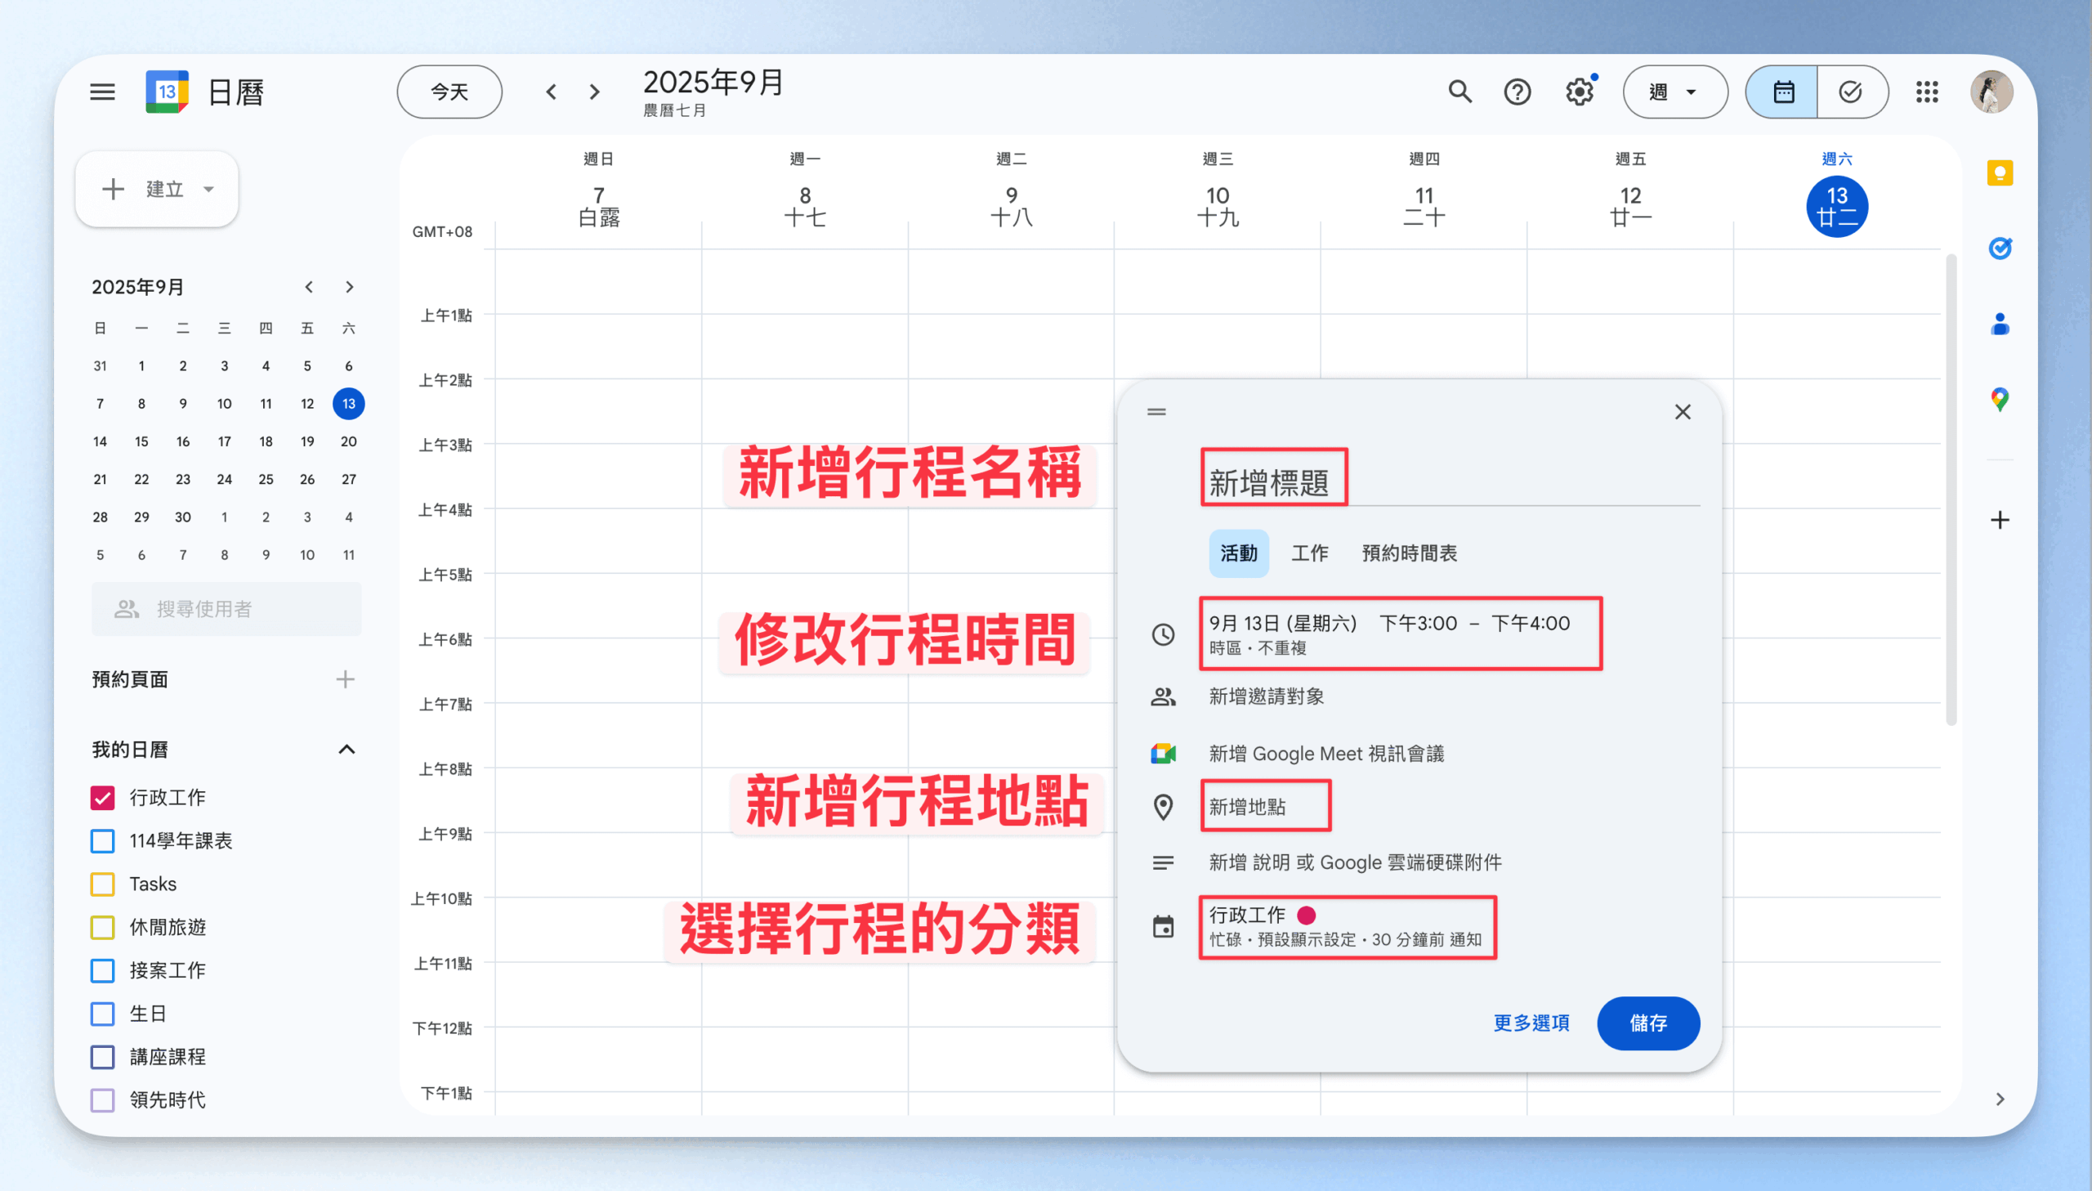
Task: Click the 儲存 button
Action: (x=1647, y=1023)
